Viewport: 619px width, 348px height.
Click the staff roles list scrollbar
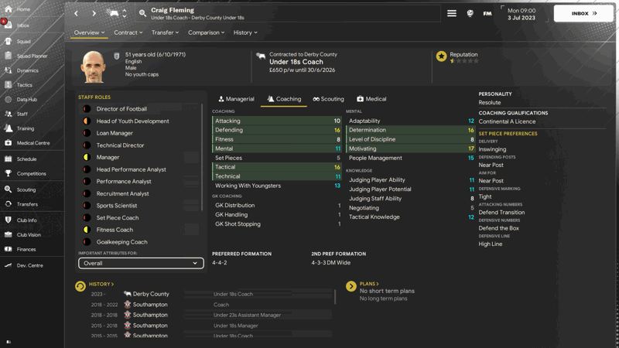tap(202, 157)
